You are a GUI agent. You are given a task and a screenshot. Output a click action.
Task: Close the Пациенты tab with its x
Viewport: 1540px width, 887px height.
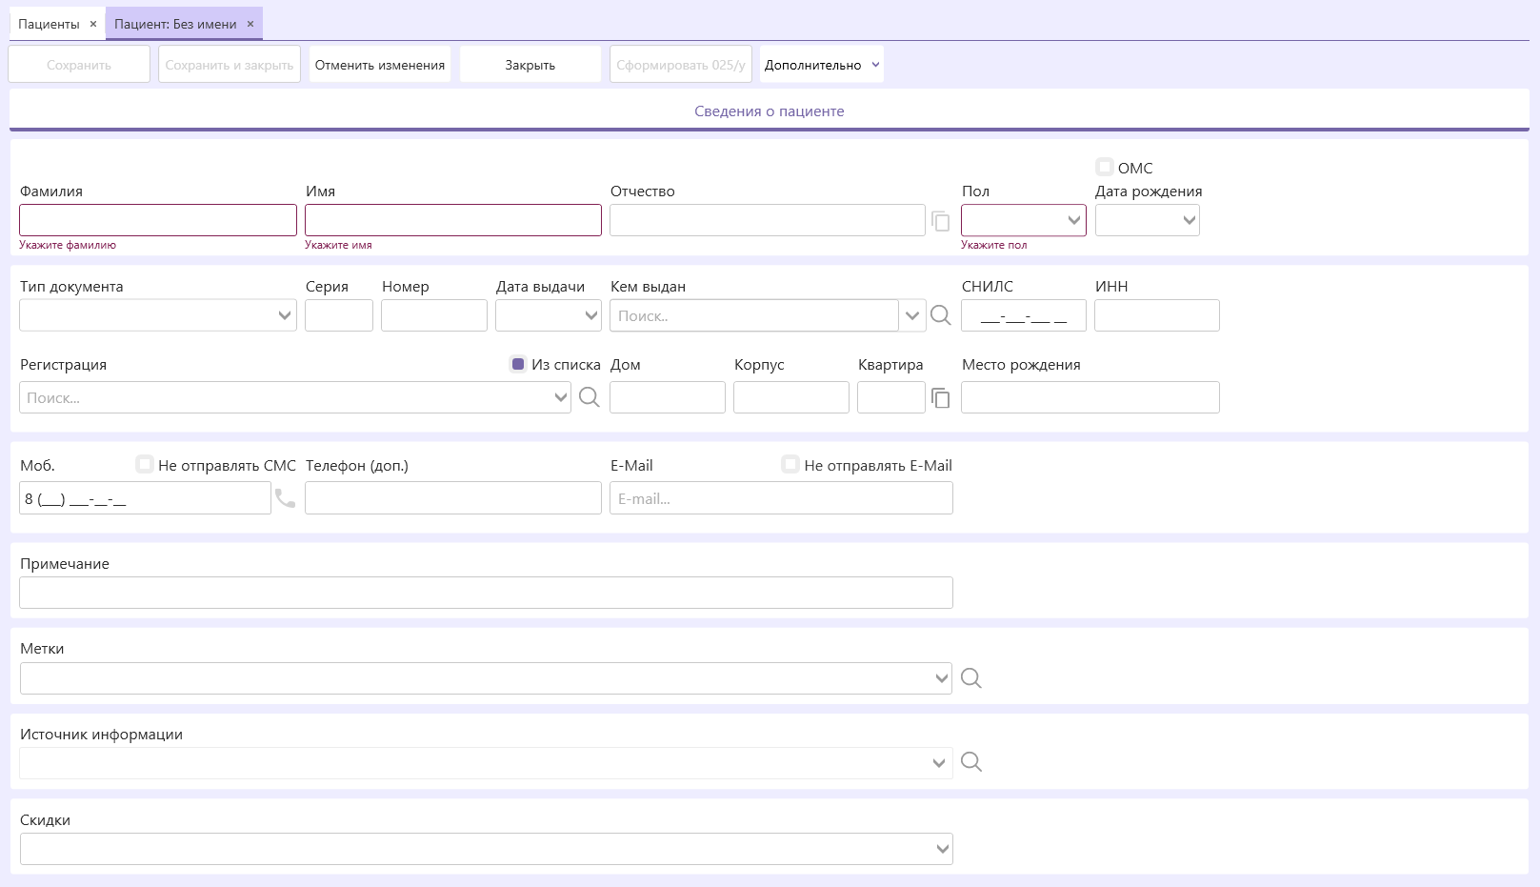[x=93, y=24]
